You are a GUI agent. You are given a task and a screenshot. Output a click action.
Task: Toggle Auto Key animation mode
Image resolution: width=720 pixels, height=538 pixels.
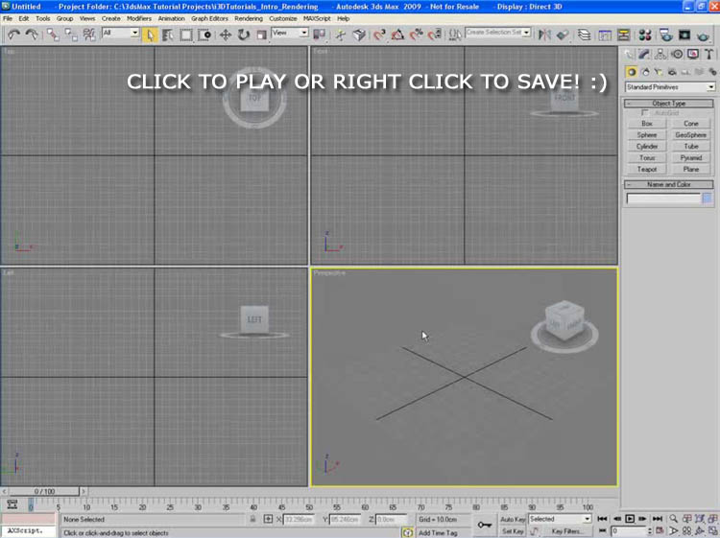(x=513, y=519)
